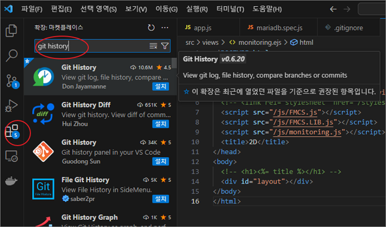Screen dimensions: 386x227
Task: Click the Git History Diff extension icon
Action: [x=44, y=114]
